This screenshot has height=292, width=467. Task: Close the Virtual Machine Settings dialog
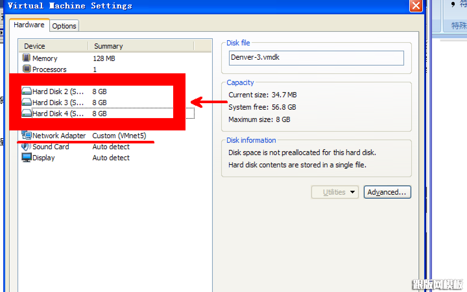tap(416, 6)
